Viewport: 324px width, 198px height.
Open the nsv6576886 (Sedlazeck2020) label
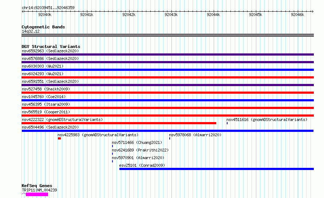pyautogui.click(x=50, y=58)
